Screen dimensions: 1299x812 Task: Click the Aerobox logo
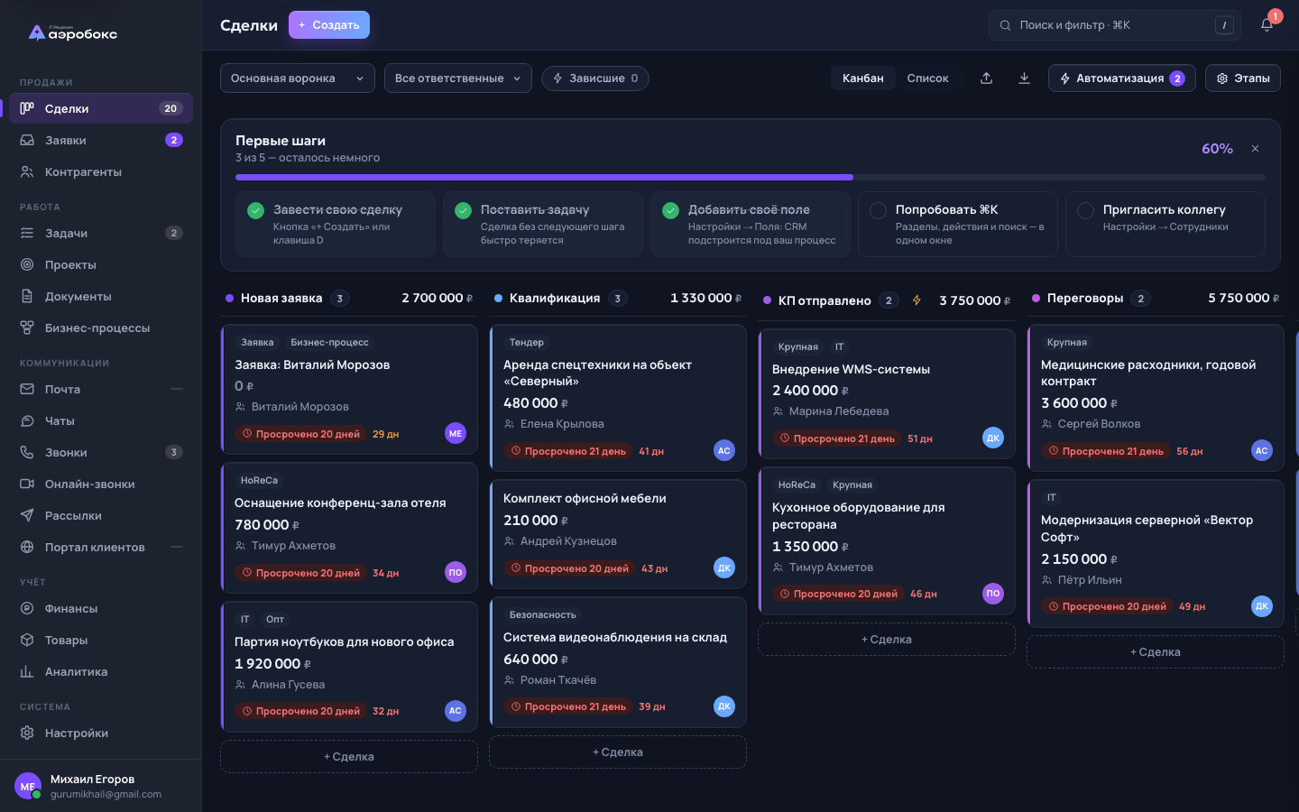(73, 33)
